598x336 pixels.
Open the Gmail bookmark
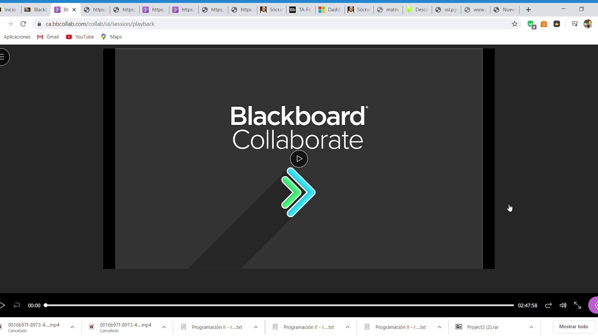tap(48, 37)
